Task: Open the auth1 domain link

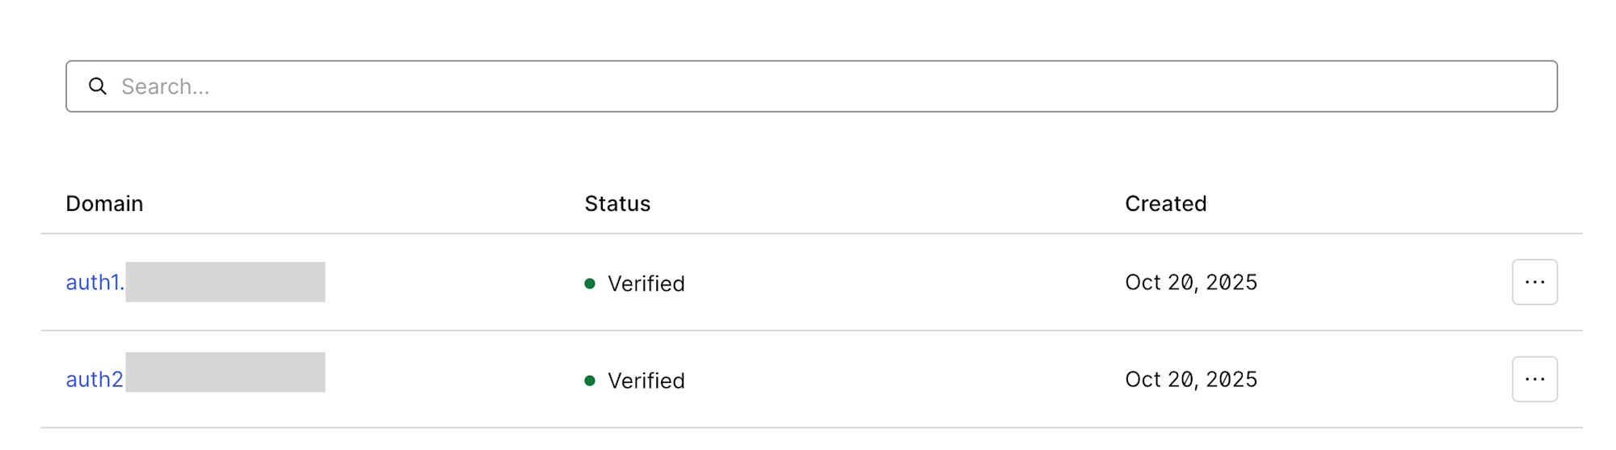Action: click(93, 282)
